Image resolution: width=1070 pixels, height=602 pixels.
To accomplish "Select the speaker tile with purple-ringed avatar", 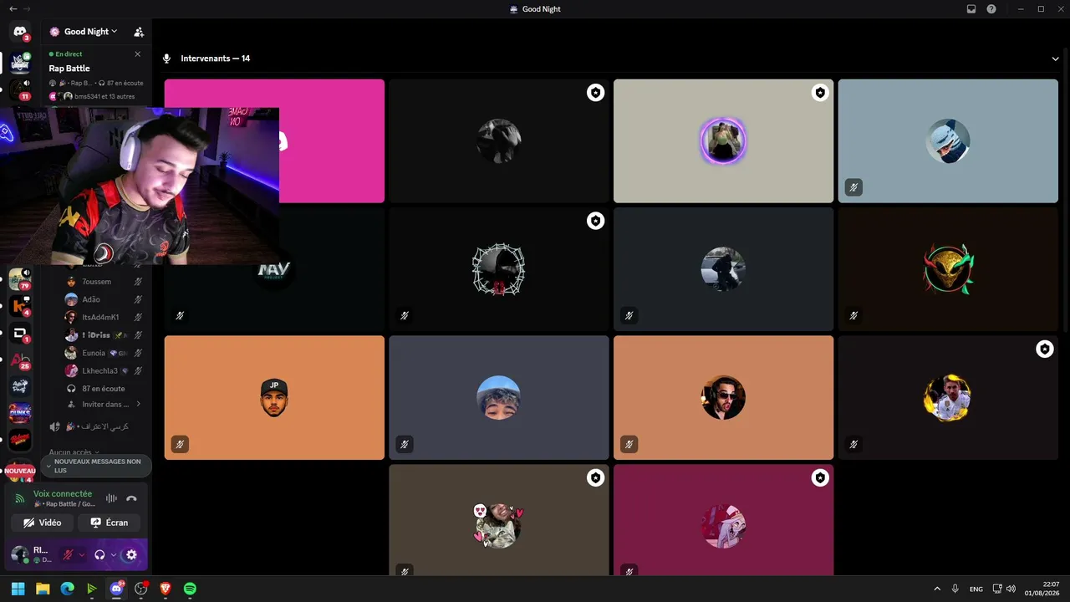I will 723,141.
